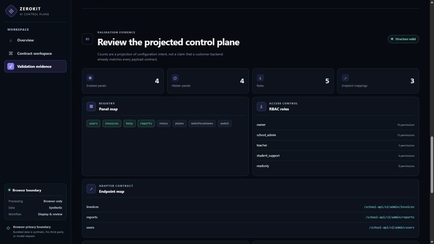Click the Panel map registry icon

91,106
